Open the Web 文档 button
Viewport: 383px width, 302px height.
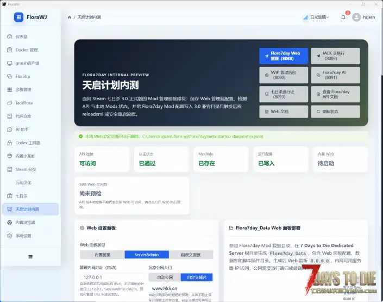[x=284, y=112]
